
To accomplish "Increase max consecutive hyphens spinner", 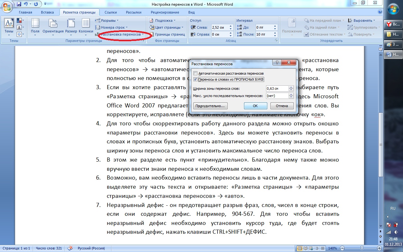I will [x=291, y=94].
